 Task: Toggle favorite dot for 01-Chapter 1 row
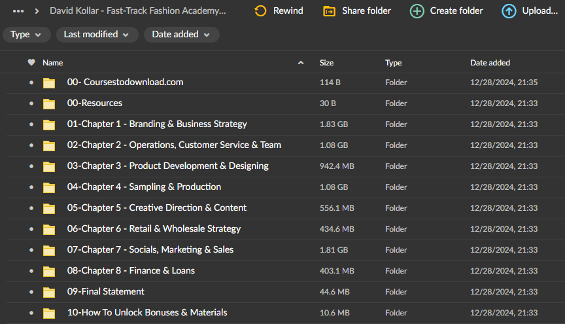coord(31,124)
